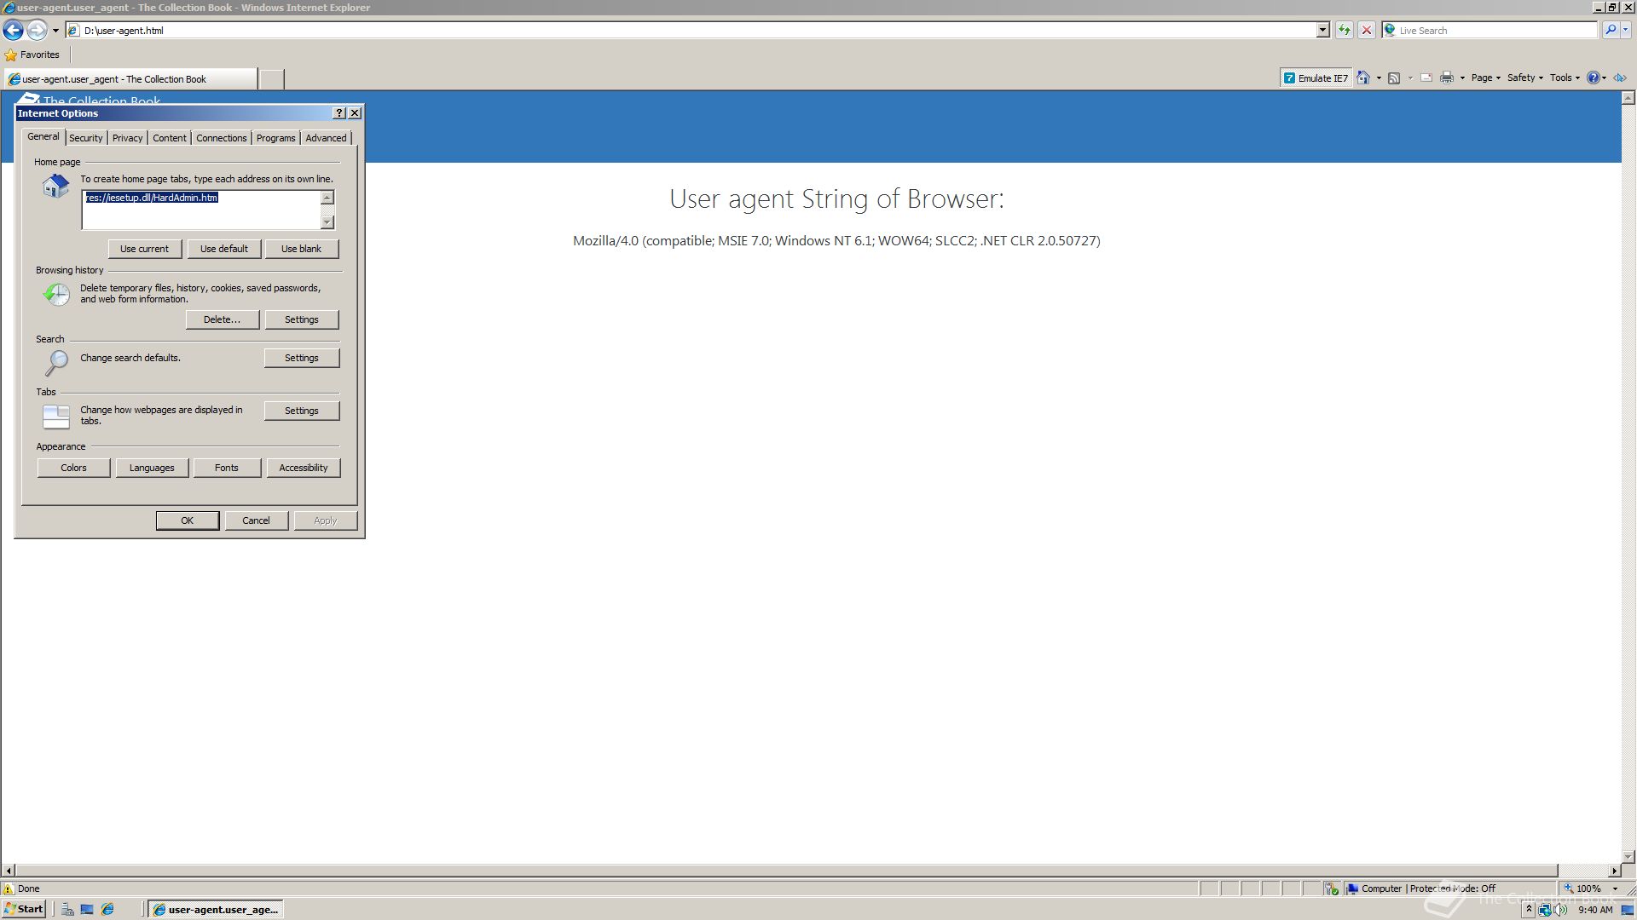Go forward with the Forward arrow button
The image size is (1637, 920).
(37, 31)
